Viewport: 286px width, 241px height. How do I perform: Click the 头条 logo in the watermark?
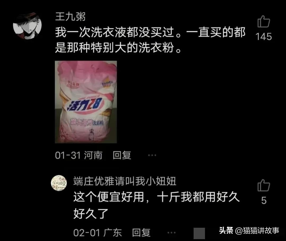pyautogui.click(x=226, y=230)
